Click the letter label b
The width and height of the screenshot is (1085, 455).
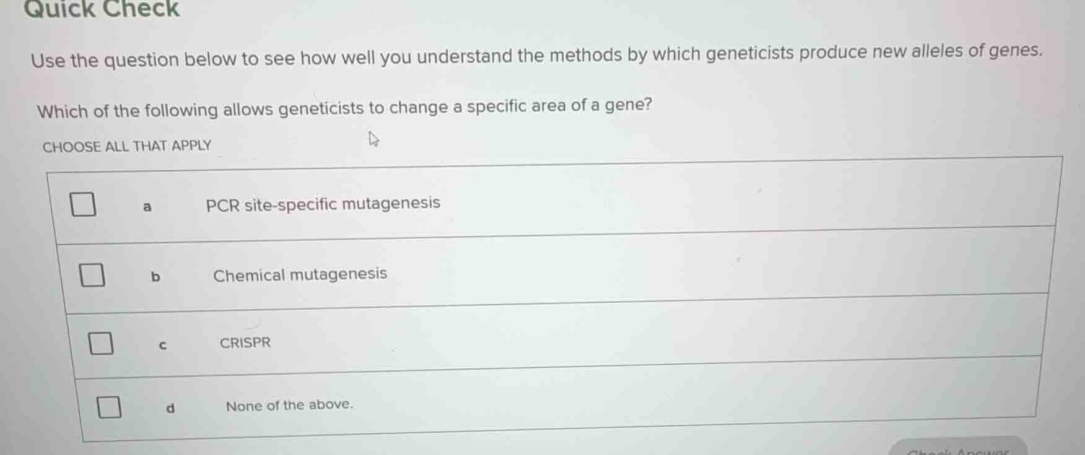click(154, 278)
